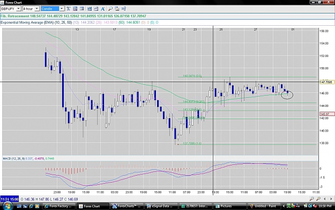Image resolution: width=335 pixels, height=210 pixels.
Task: Click the 11/24 15:00 date label
Action: point(10,199)
